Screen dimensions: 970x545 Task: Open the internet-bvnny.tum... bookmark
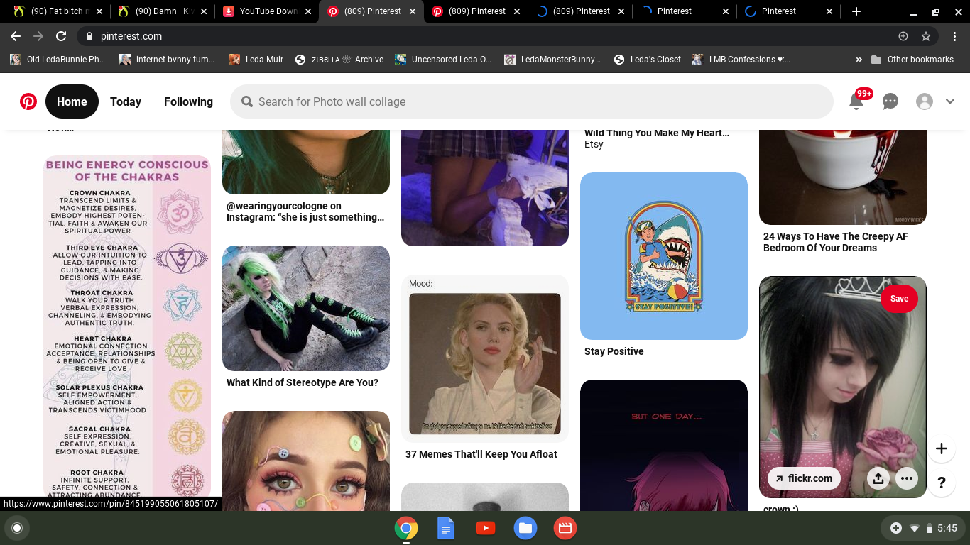click(x=168, y=60)
